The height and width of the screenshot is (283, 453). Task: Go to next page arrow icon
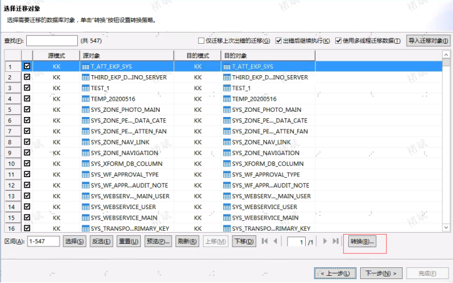pyautogui.click(x=325, y=241)
